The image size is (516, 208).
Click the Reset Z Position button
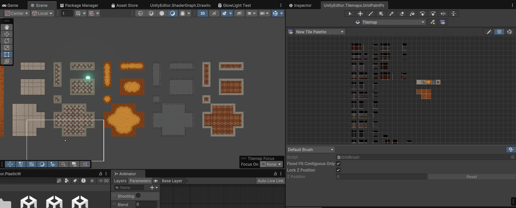(472, 177)
